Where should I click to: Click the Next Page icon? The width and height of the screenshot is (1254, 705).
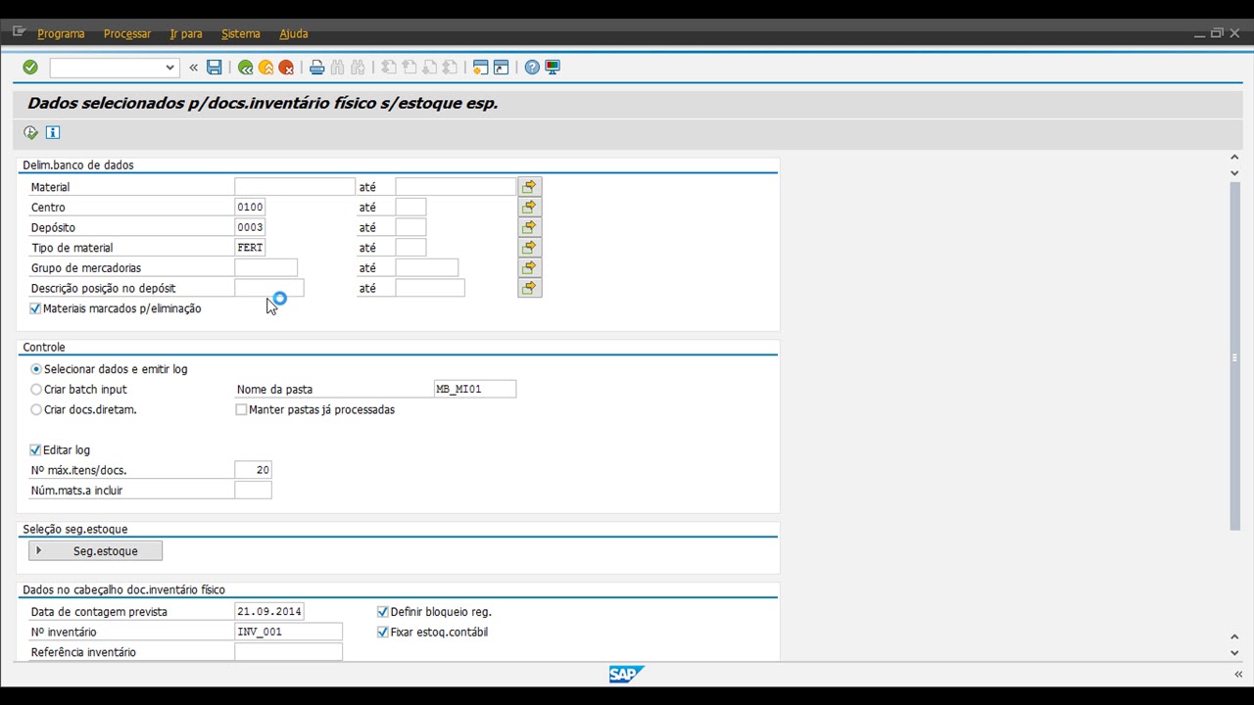pyautogui.click(x=430, y=68)
